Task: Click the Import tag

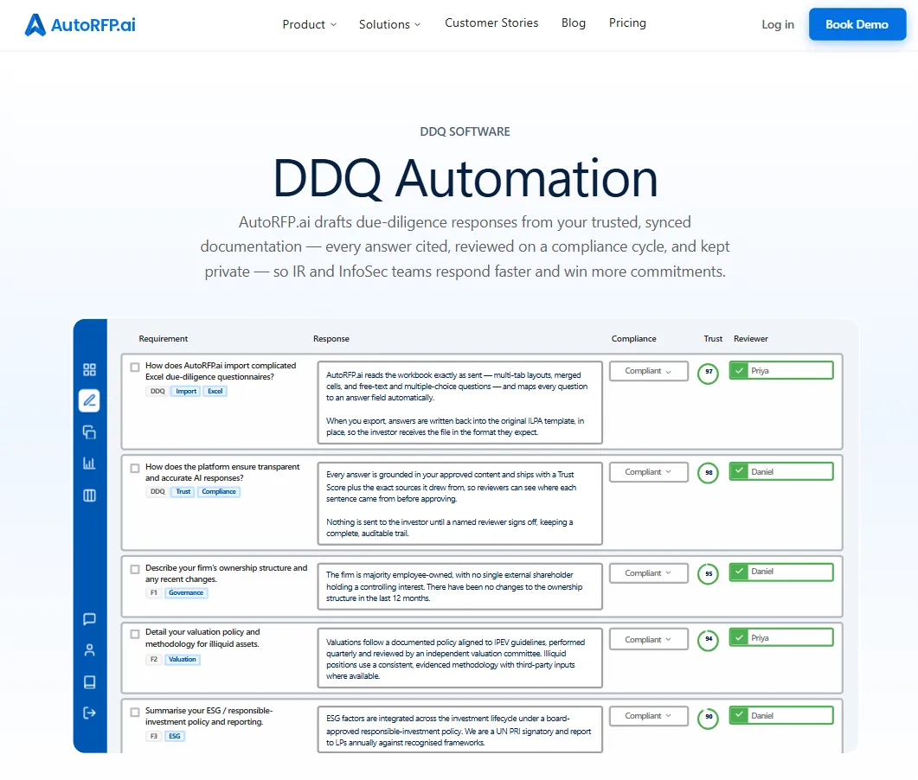Action: pos(186,391)
